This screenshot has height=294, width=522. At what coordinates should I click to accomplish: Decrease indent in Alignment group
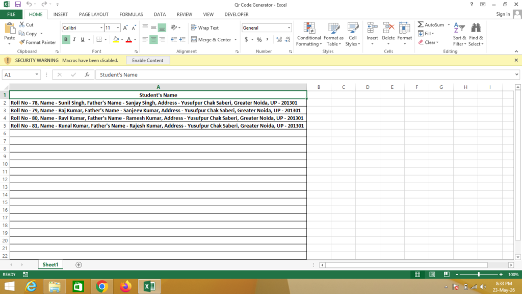174,39
